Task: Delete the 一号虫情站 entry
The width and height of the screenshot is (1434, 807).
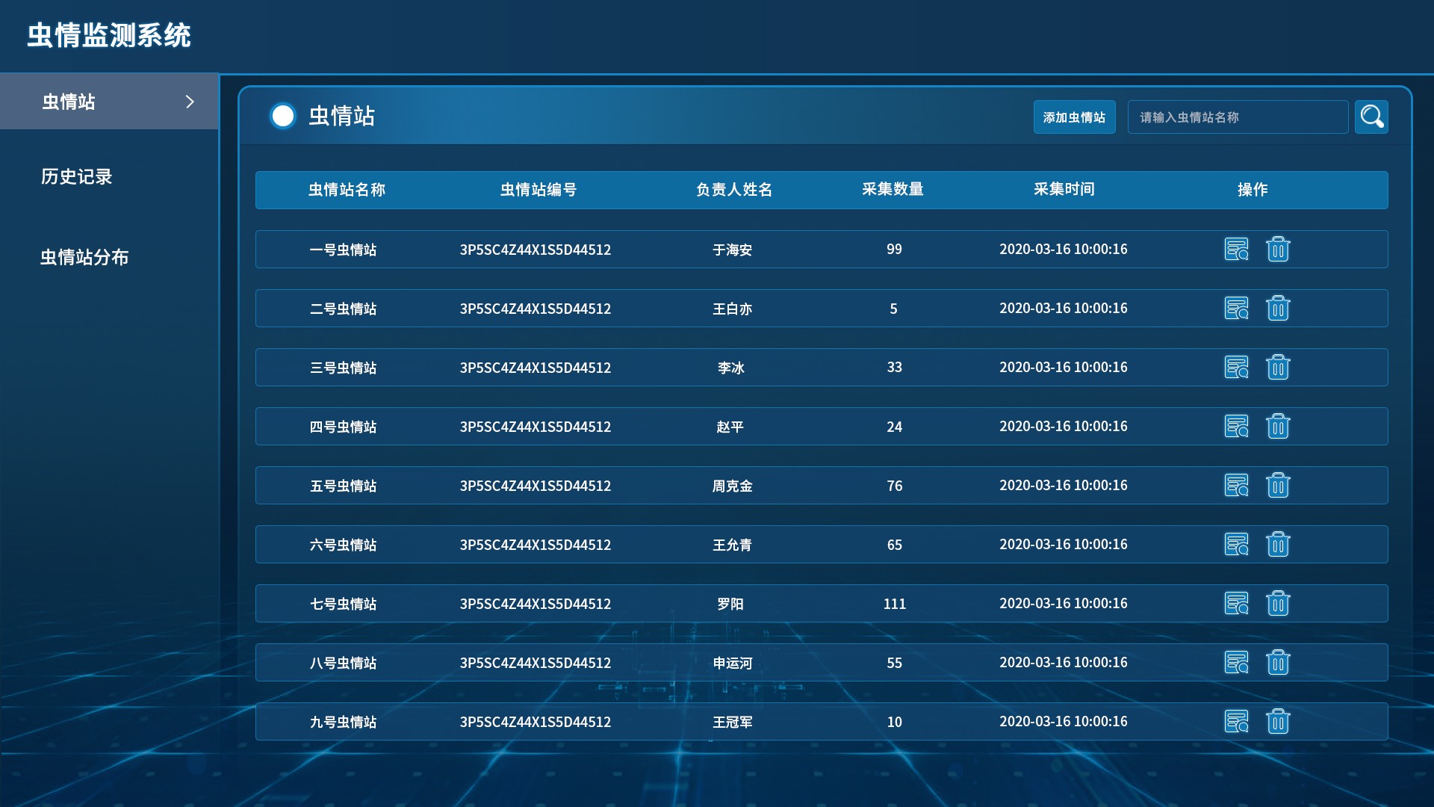Action: click(1278, 249)
